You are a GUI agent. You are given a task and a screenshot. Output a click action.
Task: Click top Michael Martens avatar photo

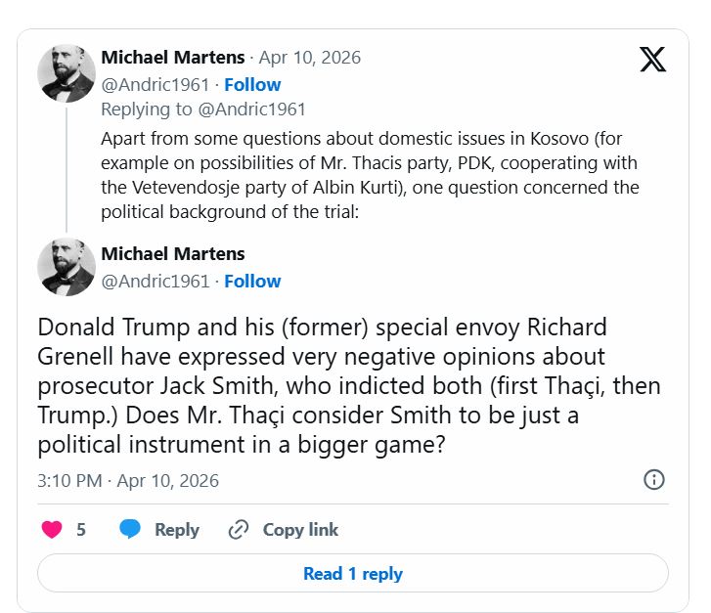pos(67,72)
